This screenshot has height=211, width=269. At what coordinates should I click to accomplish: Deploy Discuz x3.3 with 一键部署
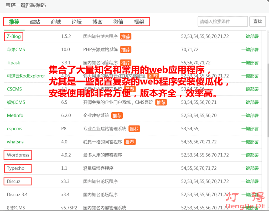(250, 181)
